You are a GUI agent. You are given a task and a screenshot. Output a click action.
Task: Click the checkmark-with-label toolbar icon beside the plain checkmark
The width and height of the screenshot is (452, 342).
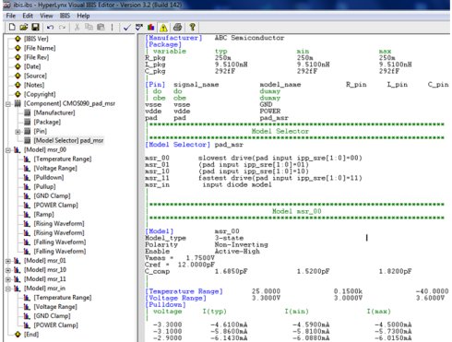pyautogui.click(x=139, y=28)
